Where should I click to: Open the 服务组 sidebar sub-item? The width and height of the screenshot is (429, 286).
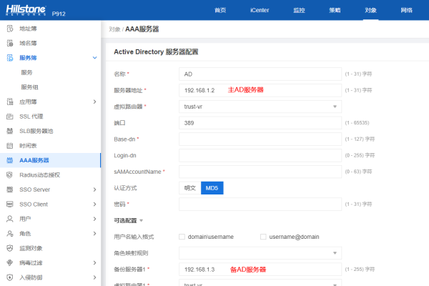30,87
